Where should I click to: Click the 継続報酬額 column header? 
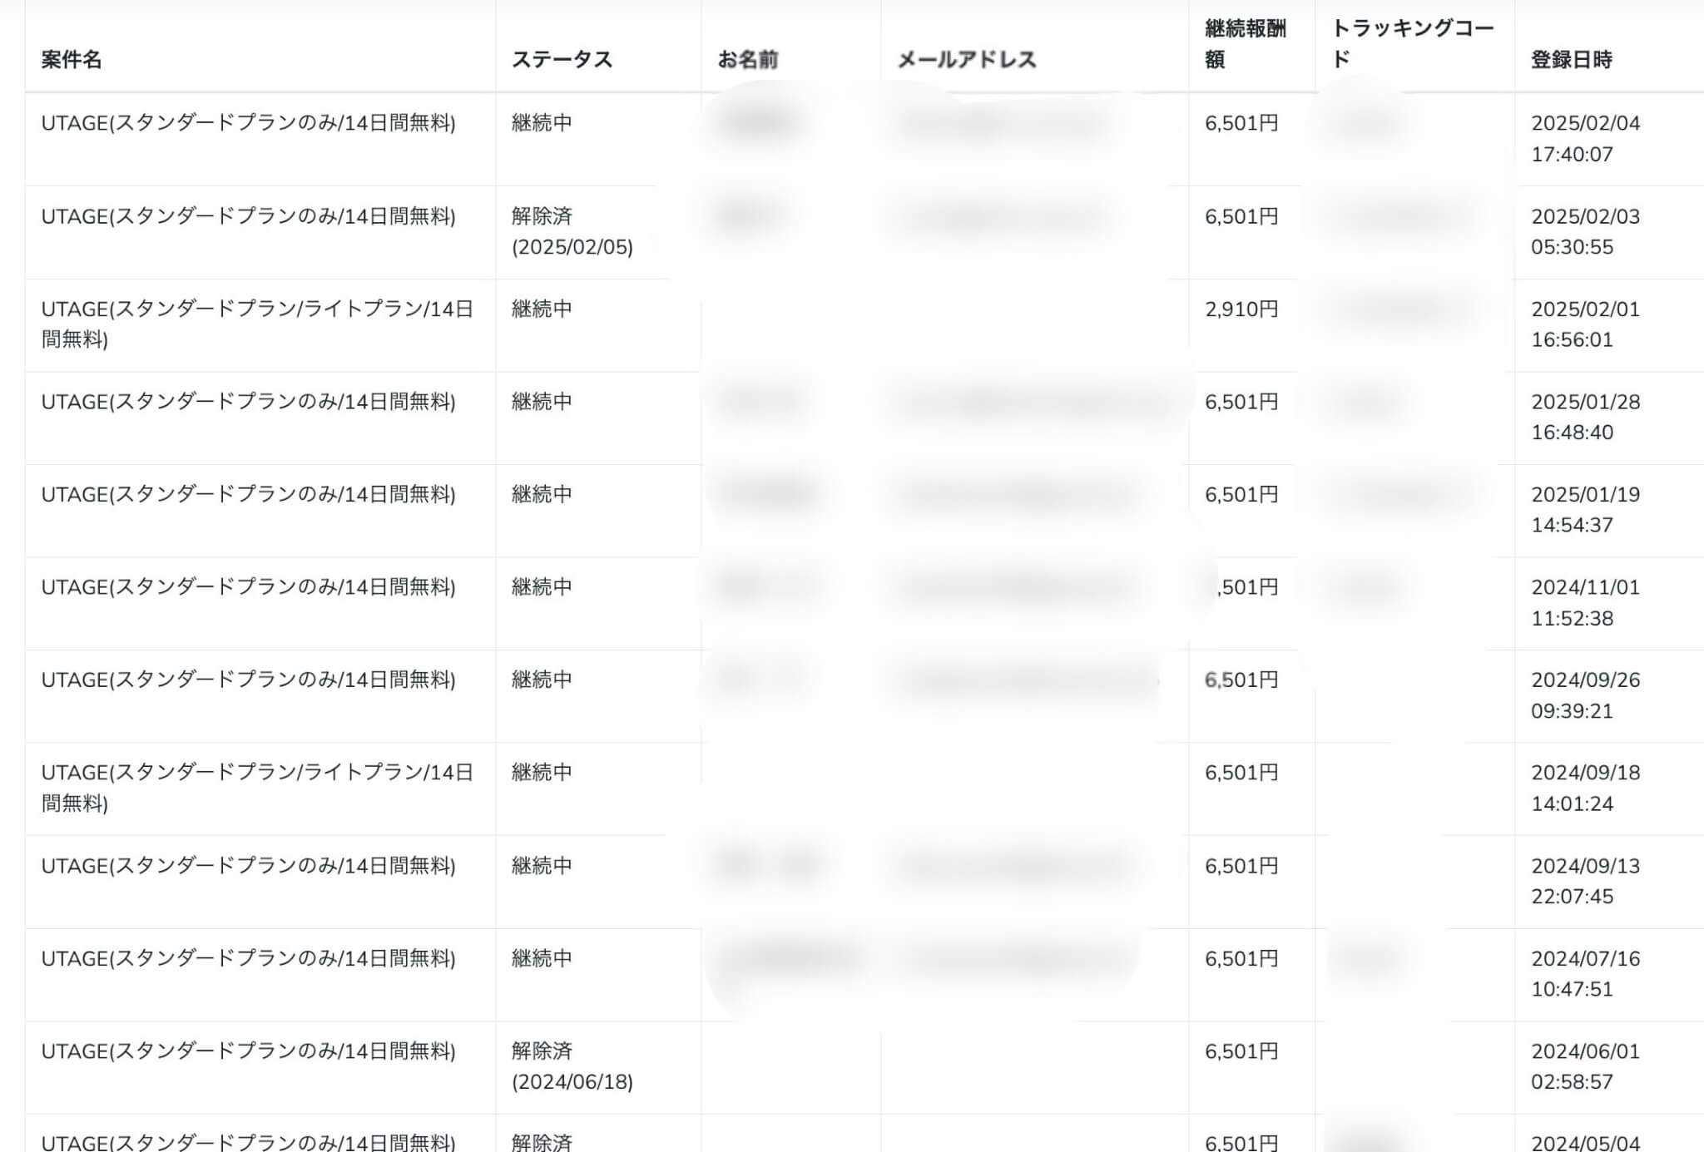point(1246,44)
